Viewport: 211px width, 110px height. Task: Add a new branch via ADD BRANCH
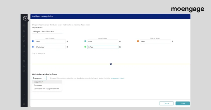click(38, 53)
